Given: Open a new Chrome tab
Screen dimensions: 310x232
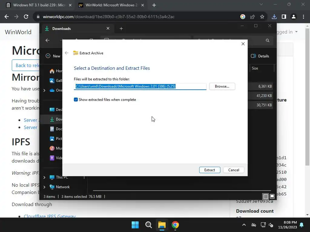Looking at the screenshot, I should 154,5.
